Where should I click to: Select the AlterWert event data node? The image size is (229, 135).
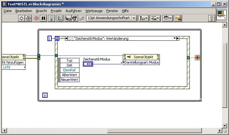point(70,75)
